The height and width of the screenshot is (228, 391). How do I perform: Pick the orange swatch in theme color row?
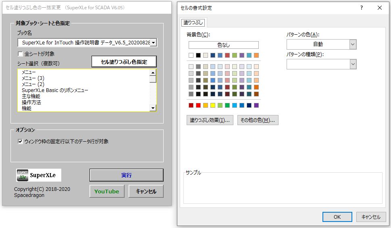[x=256, y=55]
